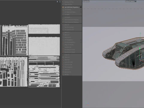Choose Cycle UV CW command

(72, 65)
